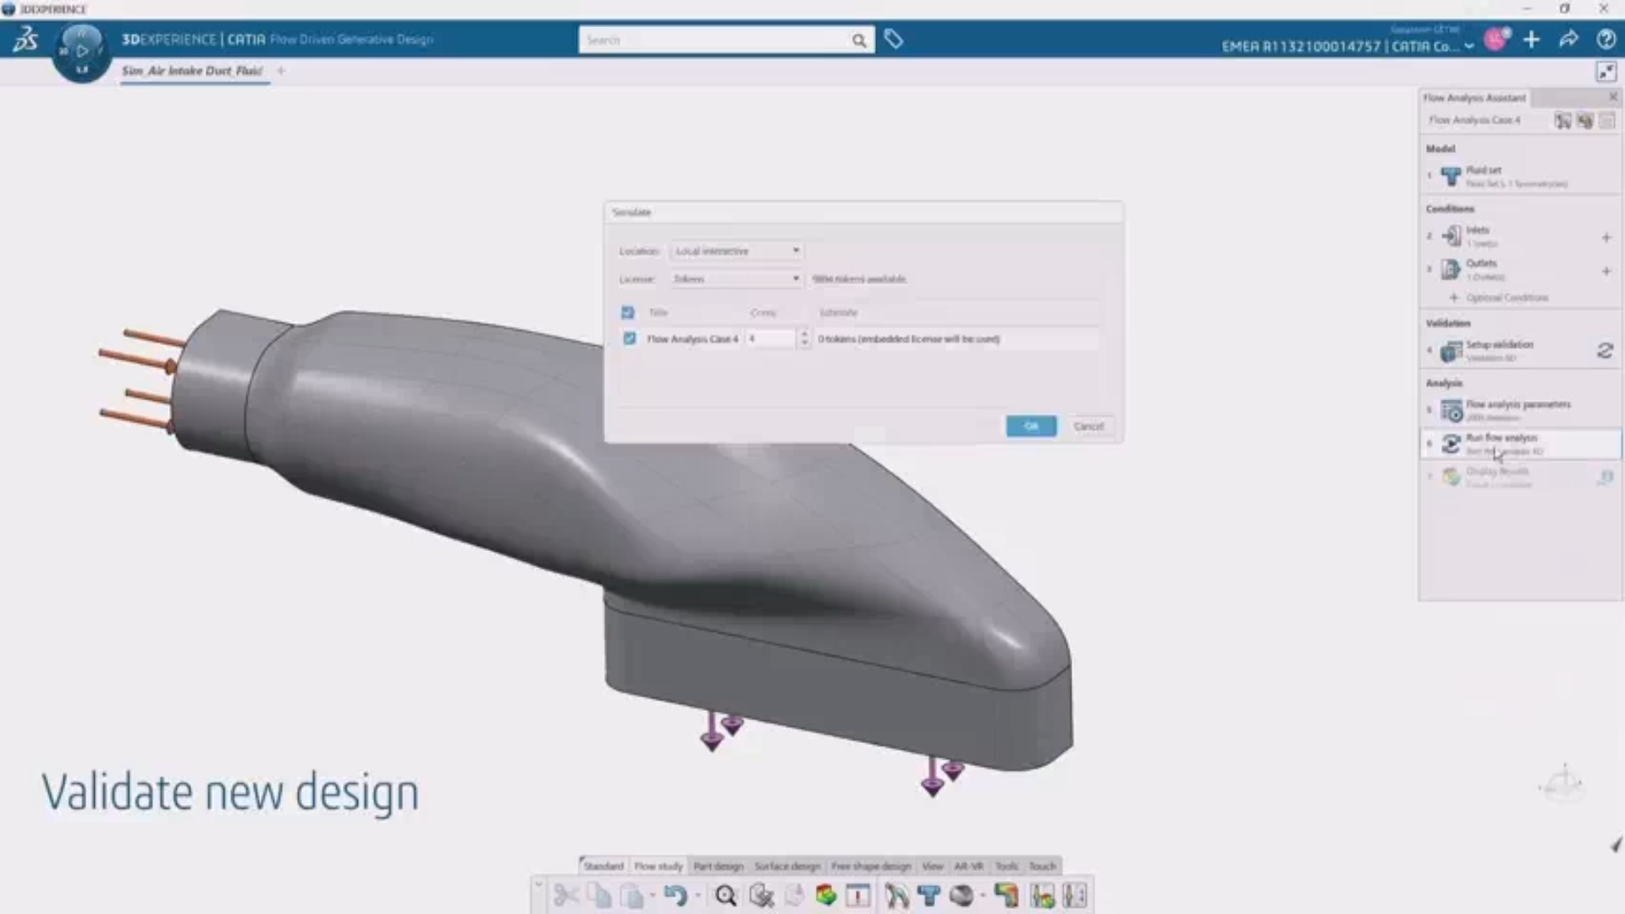This screenshot has width=1625, height=914.
Task: Click the tag icon beside search bar
Action: tap(893, 39)
